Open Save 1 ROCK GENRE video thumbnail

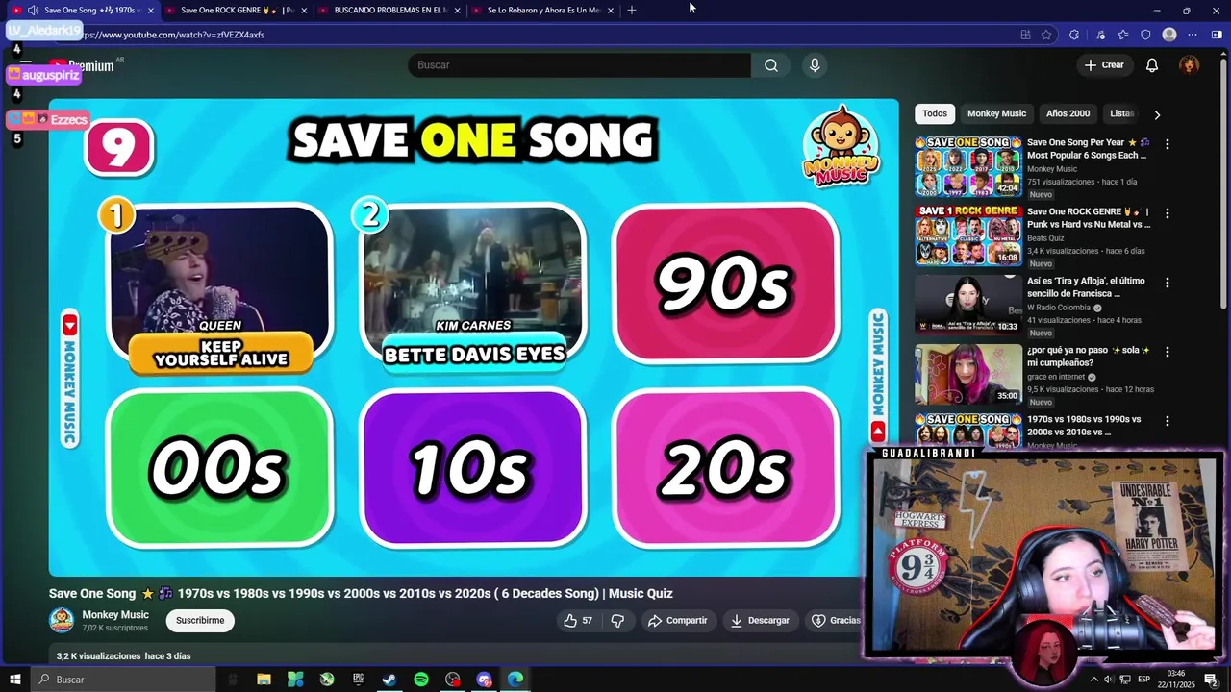click(x=967, y=235)
